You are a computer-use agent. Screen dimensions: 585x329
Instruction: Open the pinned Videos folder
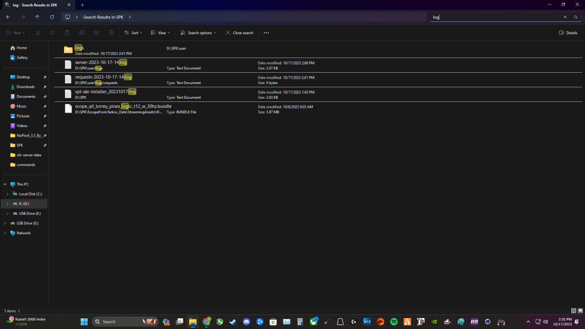point(22,126)
